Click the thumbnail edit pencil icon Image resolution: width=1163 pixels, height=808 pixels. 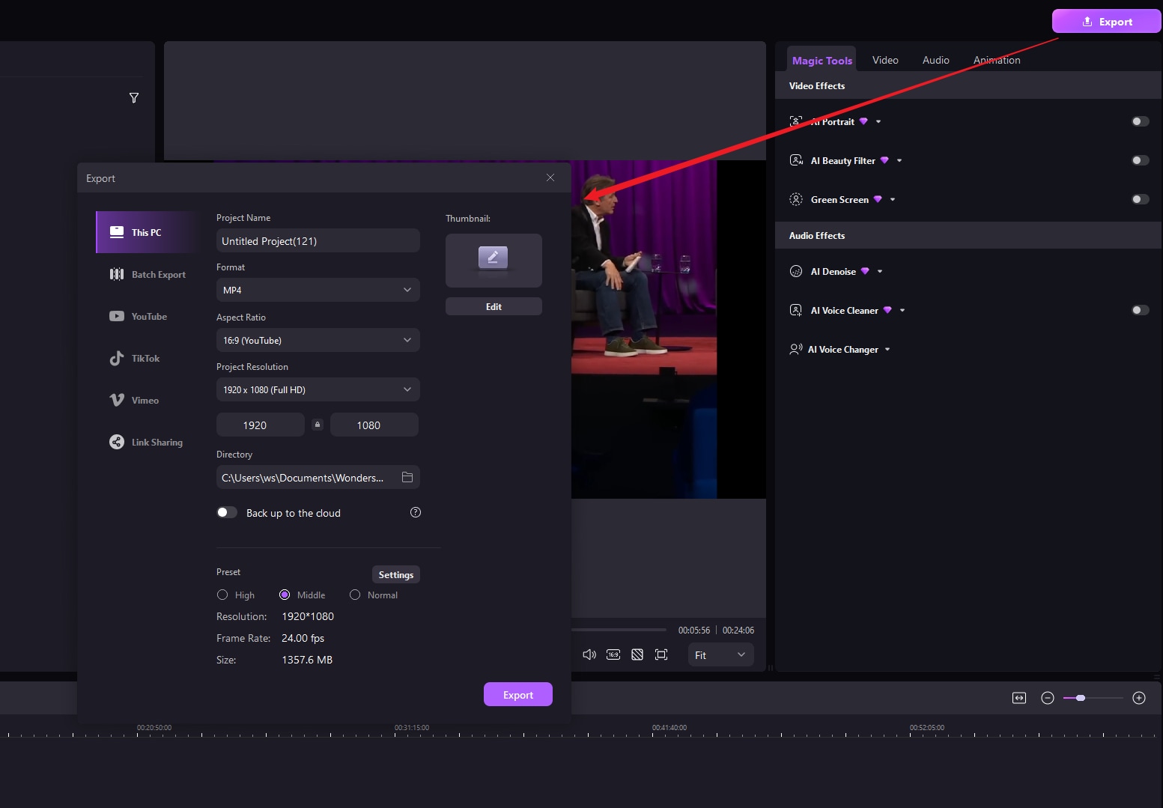click(494, 258)
